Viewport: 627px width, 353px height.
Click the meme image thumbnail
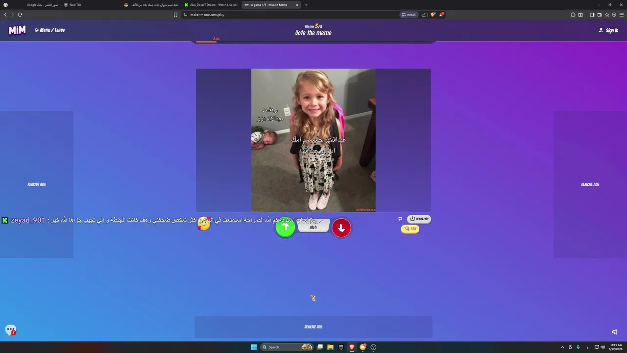pos(313,140)
